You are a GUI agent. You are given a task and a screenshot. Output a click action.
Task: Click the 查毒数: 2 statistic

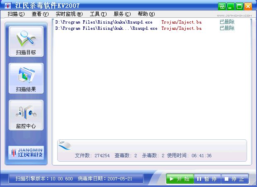coord(126,156)
